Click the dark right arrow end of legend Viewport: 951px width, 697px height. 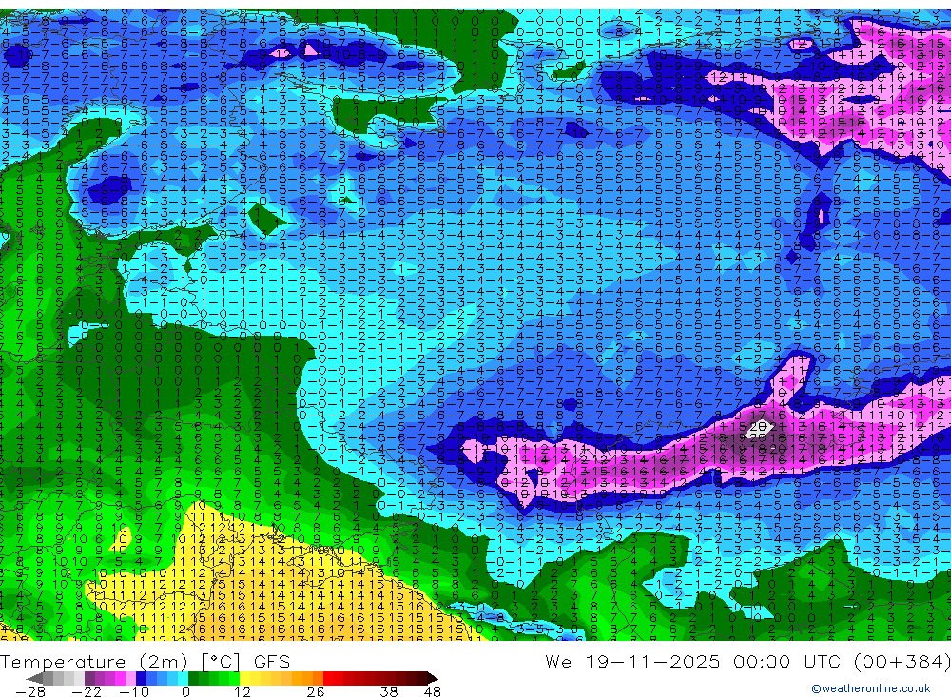[x=433, y=679]
